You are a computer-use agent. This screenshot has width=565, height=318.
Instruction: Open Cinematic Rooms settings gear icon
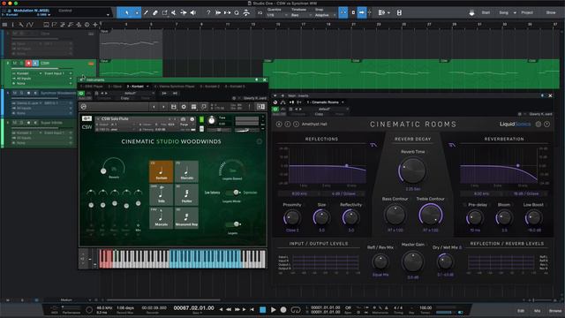[x=538, y=124]
